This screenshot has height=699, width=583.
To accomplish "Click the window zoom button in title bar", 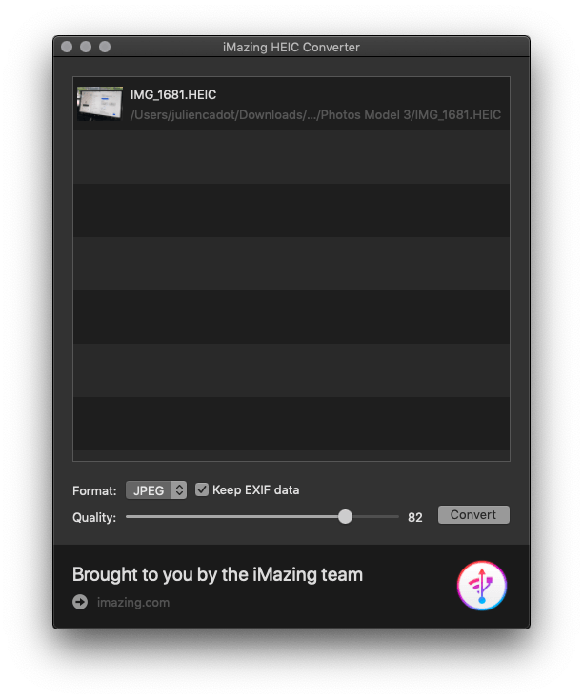I will 105,47.
